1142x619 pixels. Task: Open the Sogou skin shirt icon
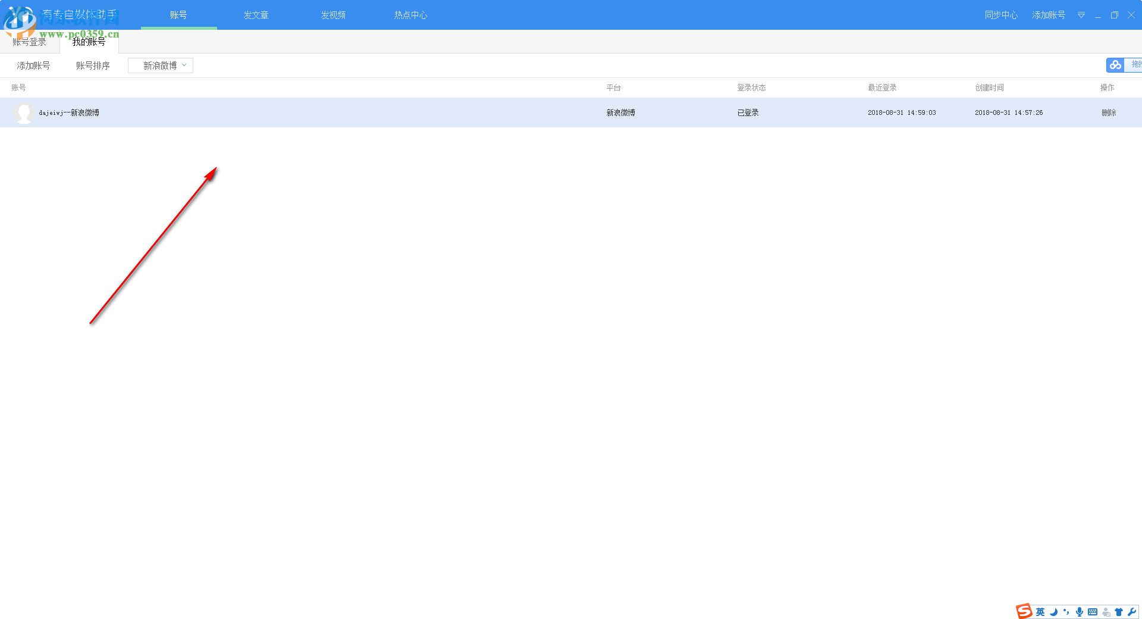coord(1119,612)
